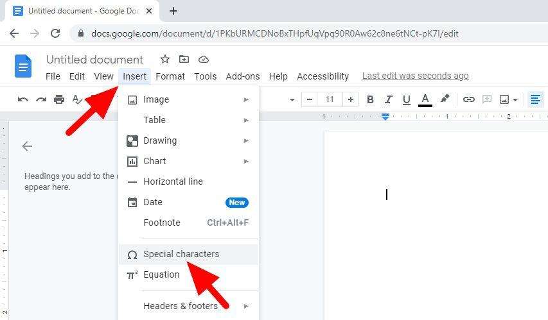This screenshot has height=320, width=548.
Task: Click the undo arrow icon
Action: 23,100
